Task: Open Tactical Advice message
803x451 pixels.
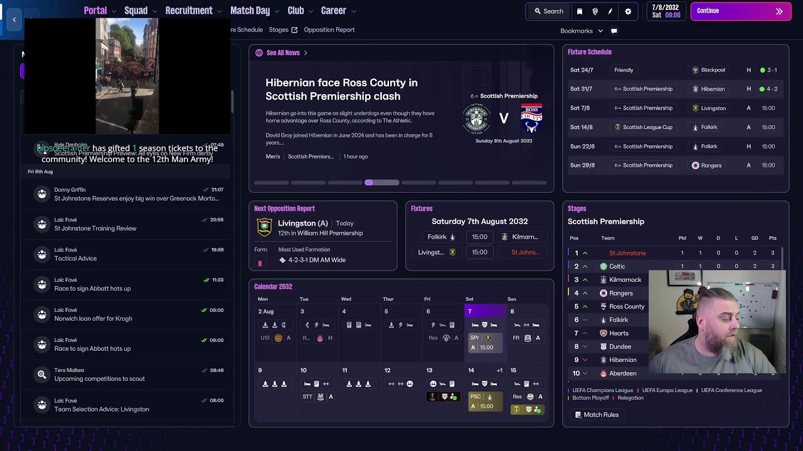Action: pos(127,254)
